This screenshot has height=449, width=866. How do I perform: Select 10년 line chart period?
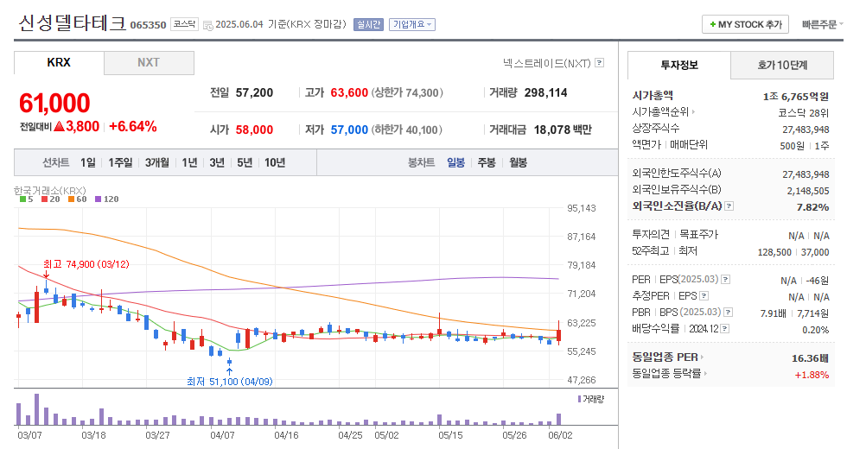tap(275, 162)
